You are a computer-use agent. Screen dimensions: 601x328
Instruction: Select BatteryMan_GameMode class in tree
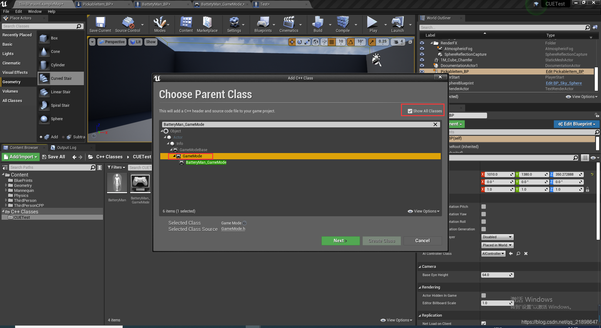[x=206, y=162]
